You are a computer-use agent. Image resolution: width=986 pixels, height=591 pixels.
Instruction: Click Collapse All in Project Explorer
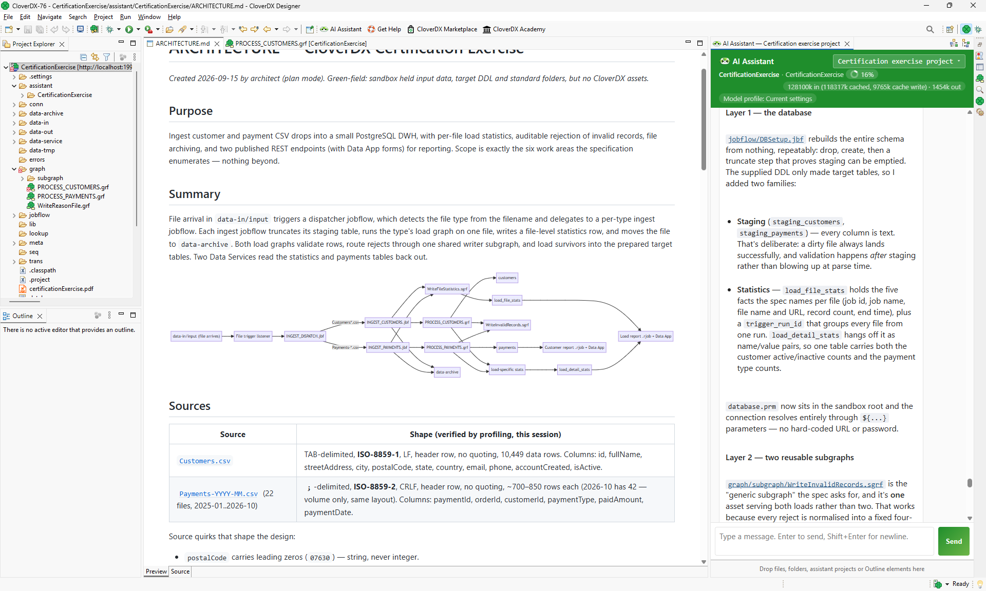pos(84,57)
